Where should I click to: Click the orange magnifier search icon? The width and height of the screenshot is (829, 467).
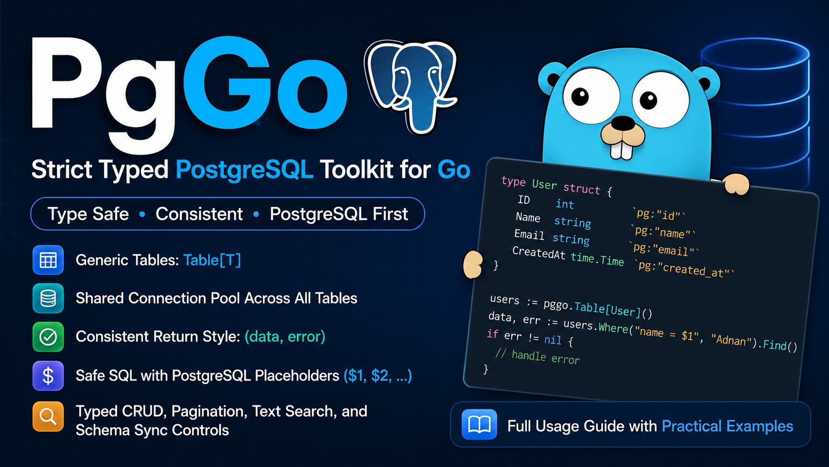(x=48, y=416)
